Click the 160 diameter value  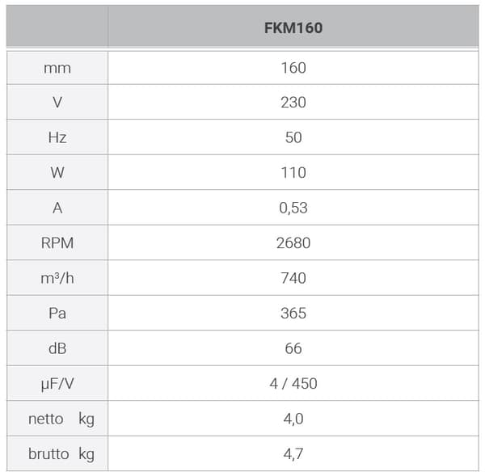tap(293, 68)
